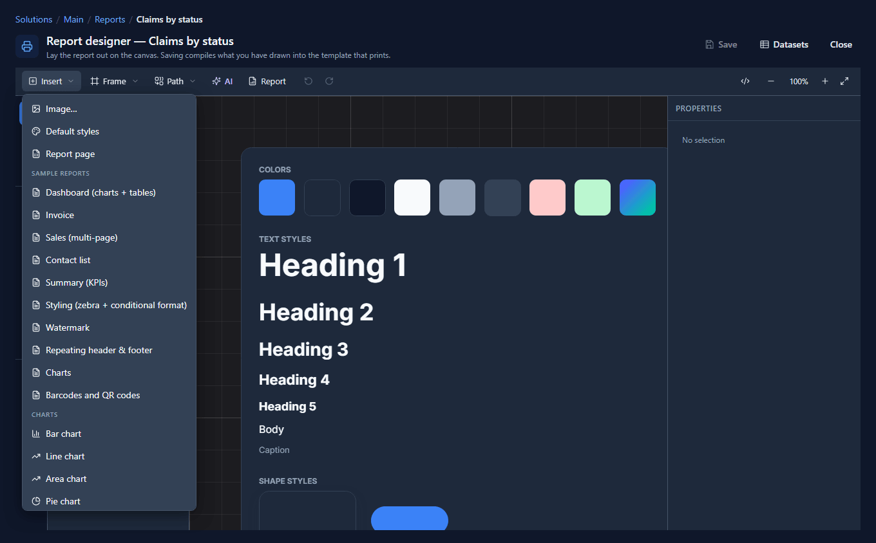Insert a Bar chart

(x=109, y=434)
